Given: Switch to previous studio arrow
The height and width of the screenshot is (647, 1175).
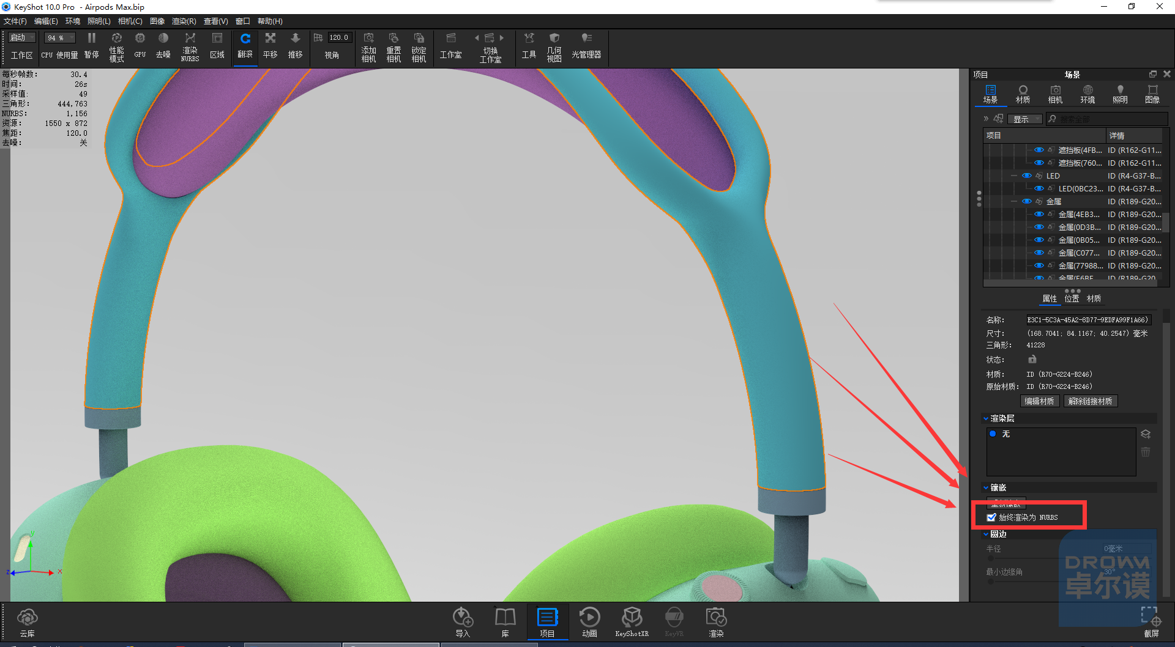Looking at the screenshot, I should tap(477, 38).
